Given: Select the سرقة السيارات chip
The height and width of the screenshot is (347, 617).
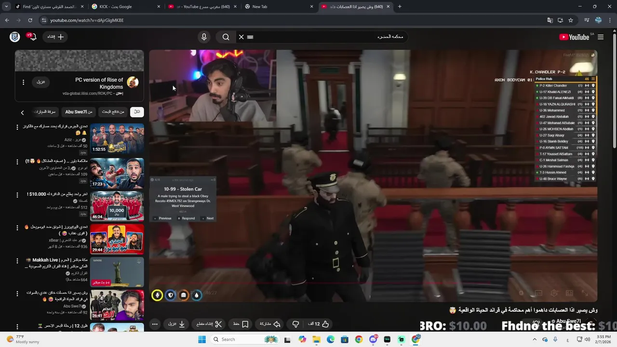Looking at the screenshot, I should click(45, 112).
